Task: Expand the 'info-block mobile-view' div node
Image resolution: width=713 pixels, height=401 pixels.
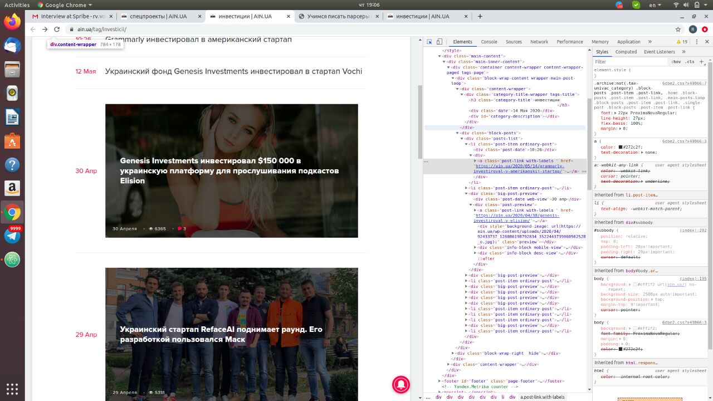Action: pyautogui.click(x=476, y=247)
